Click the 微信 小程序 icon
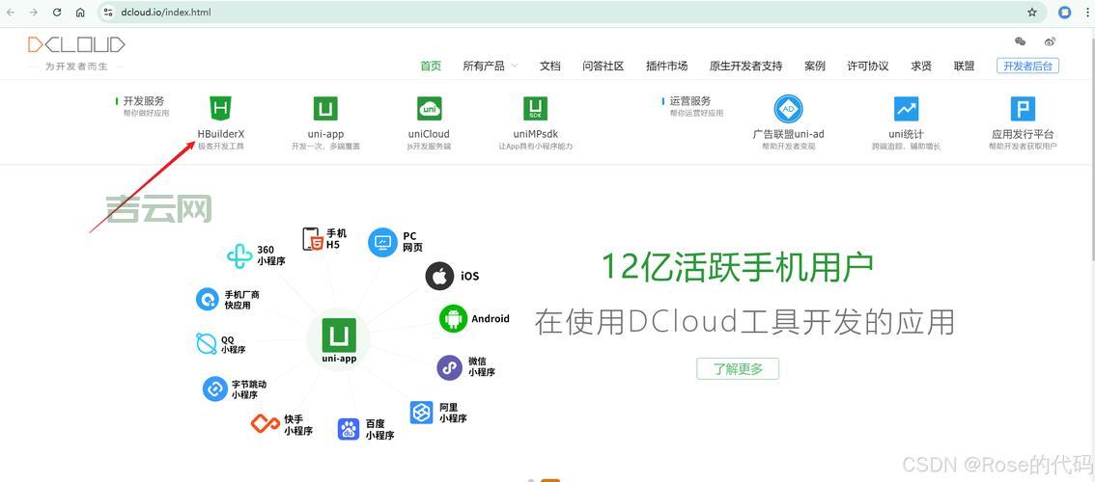 (x=450, y=367)
